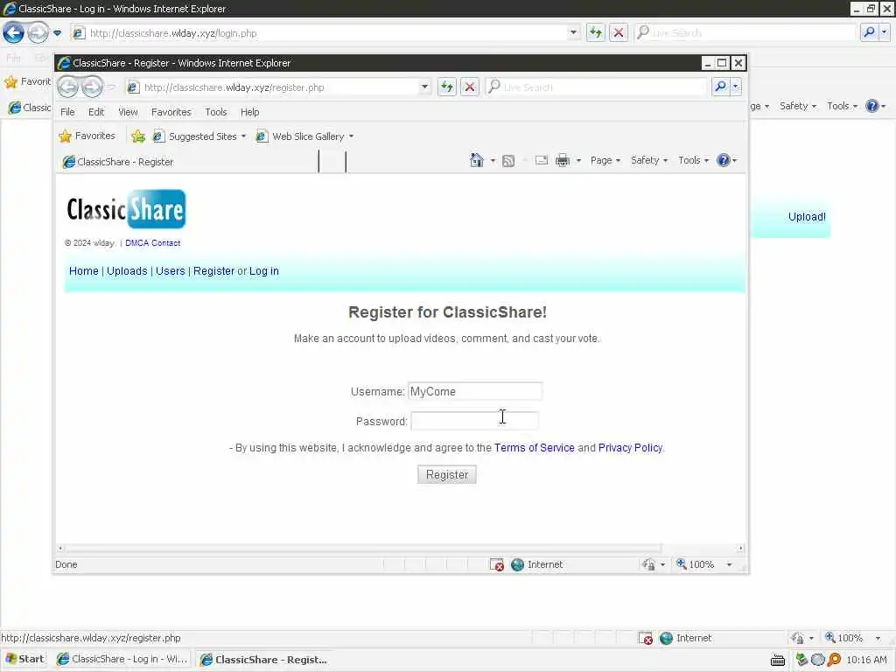Viewport: 896px width, 672px height.
Task: Click Home icon in command bar
Action: pos(477,161)
